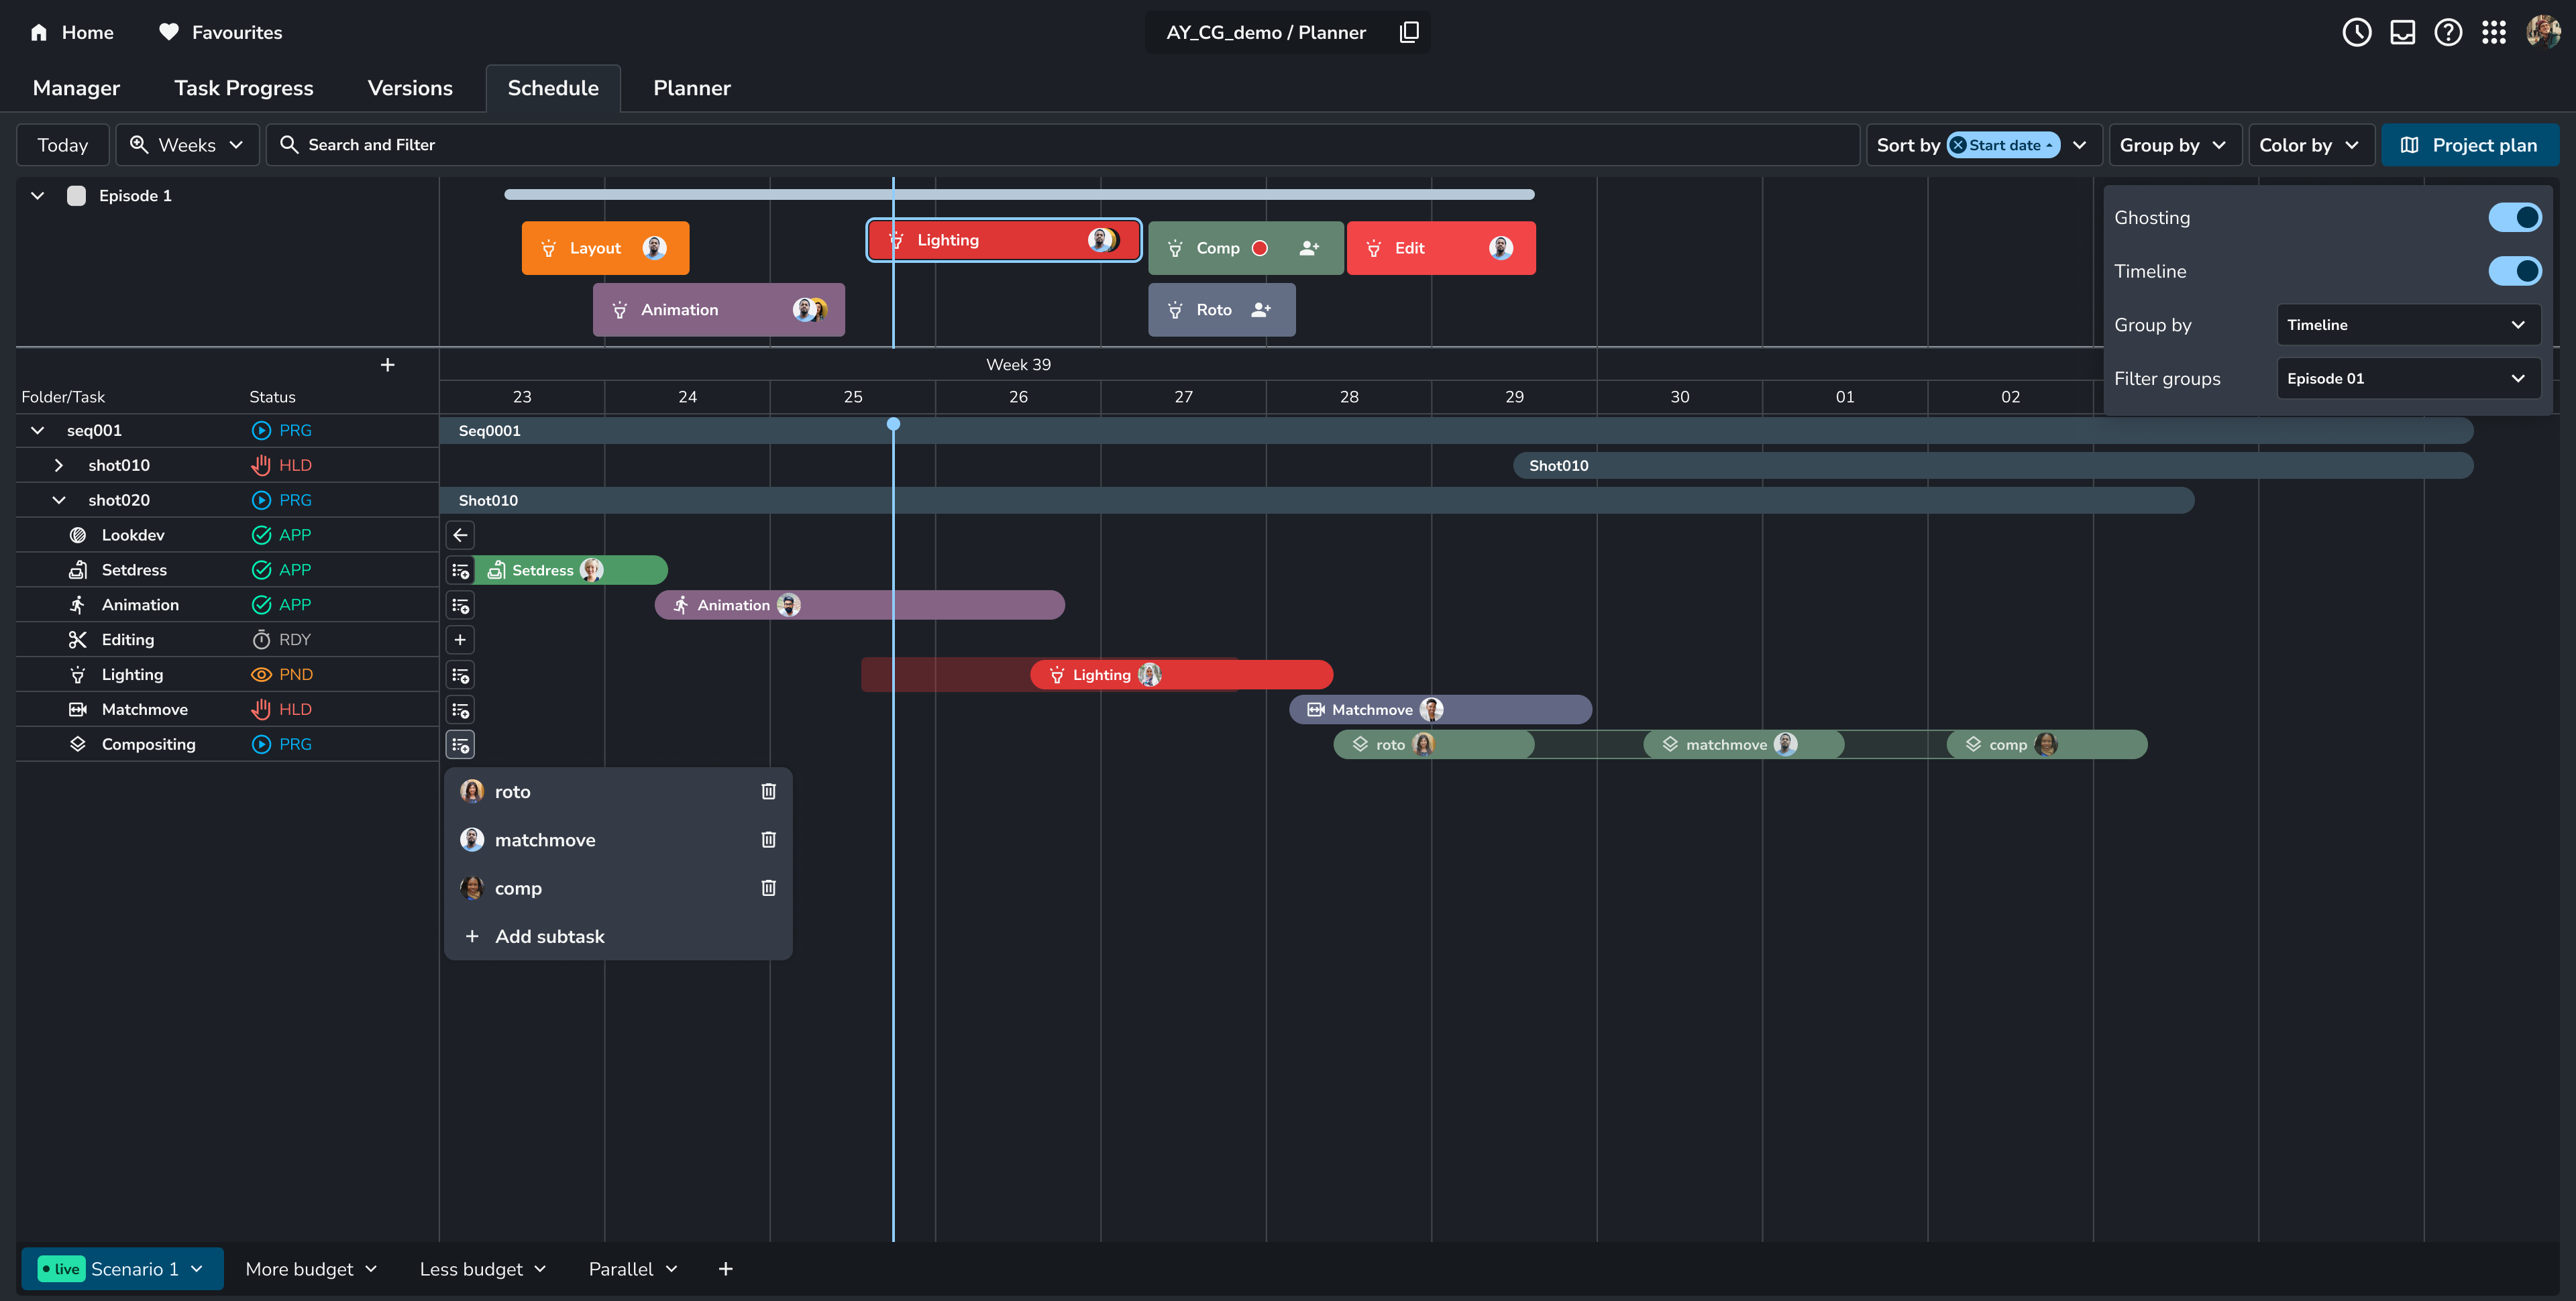2576x1301 pixels.
Task: Delete the roto subtask with trash icon
Action: (768, 791)
